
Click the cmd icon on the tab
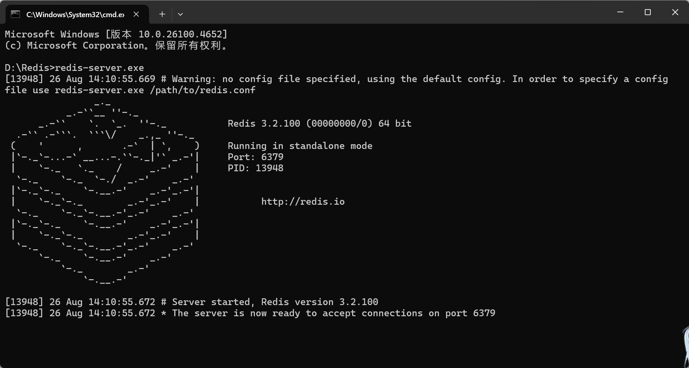tap(15, 14)
